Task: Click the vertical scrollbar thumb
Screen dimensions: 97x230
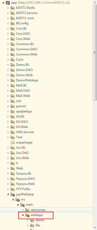Action: click(95, 53)
